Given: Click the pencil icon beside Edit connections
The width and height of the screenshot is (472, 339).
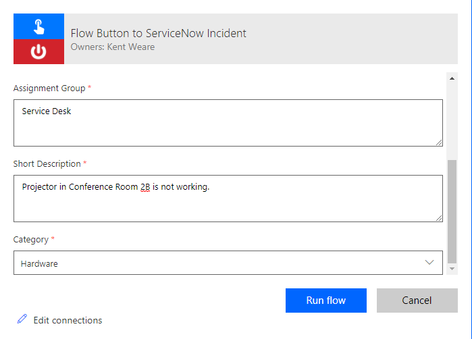Looking at the screenshot, I should pyautogui.click(x=22, y=319).
